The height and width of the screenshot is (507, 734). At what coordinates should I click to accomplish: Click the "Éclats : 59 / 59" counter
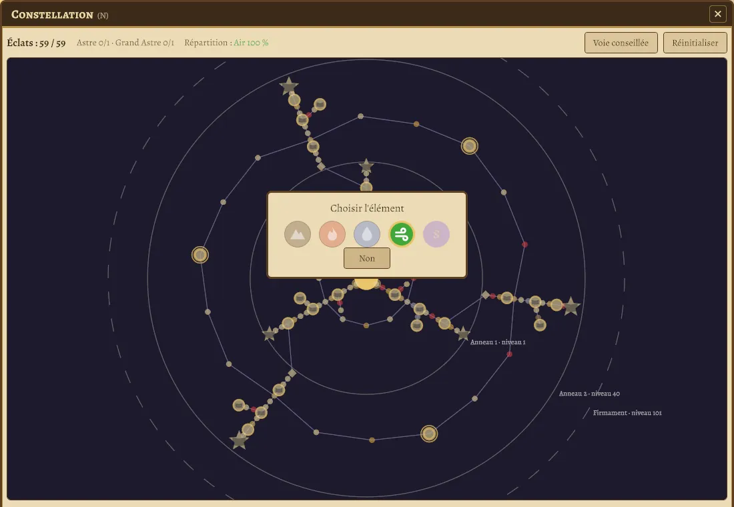[x=36, y=43]
